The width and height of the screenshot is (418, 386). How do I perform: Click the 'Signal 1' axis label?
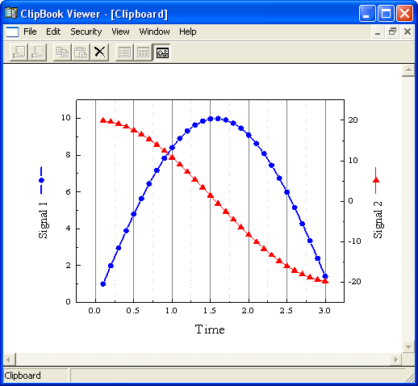pos(43,220)
